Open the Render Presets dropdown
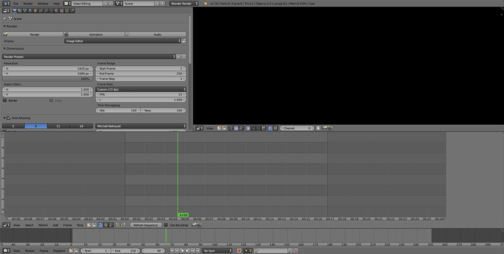The width and height of the screenshot is (504, 254). click(x=89, y=56)
